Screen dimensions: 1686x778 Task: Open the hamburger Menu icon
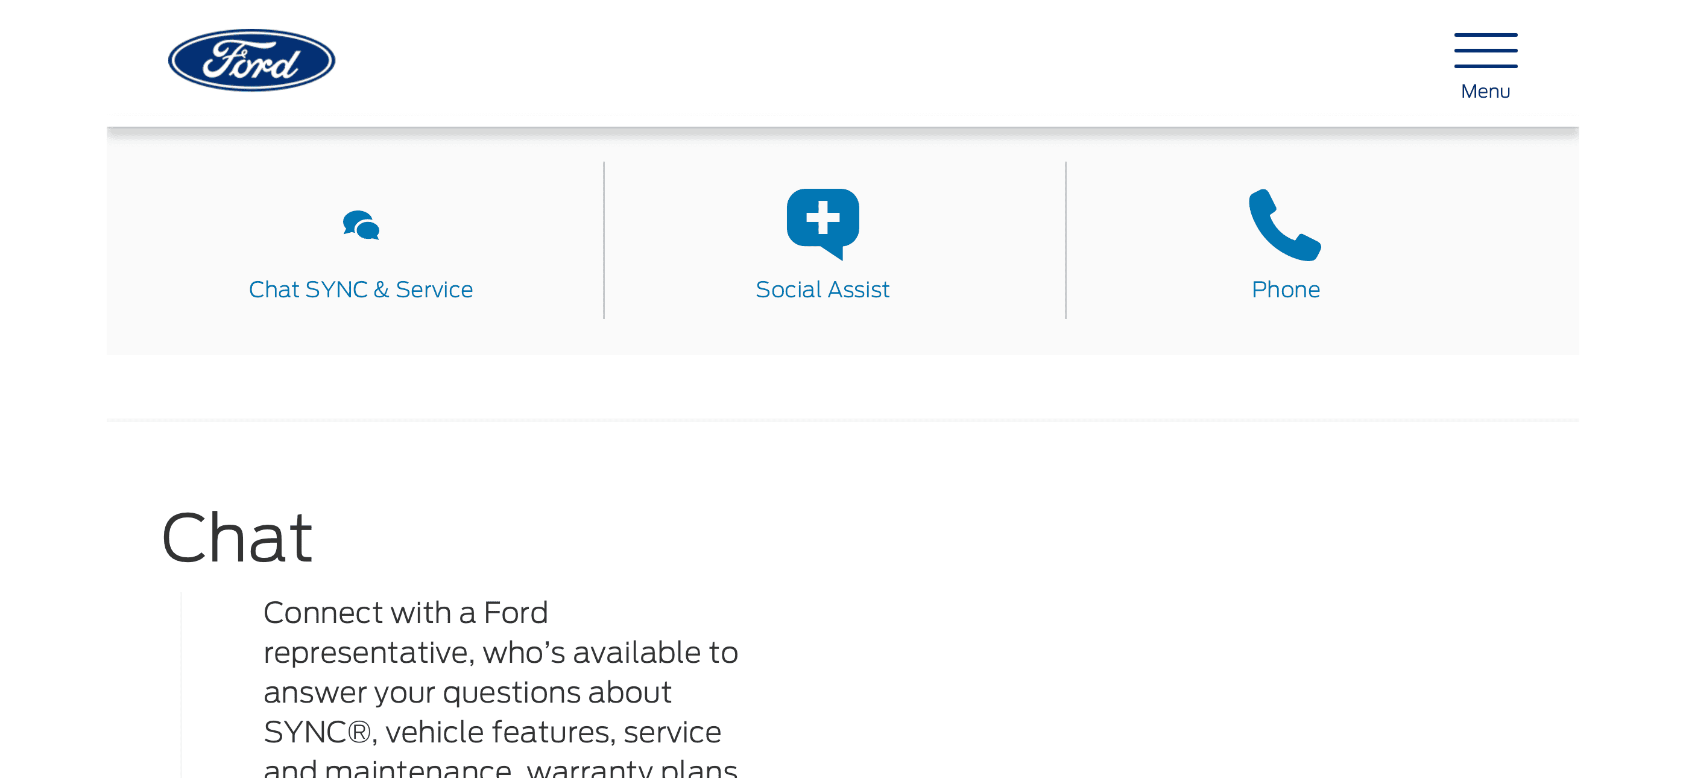point(1486,51)
